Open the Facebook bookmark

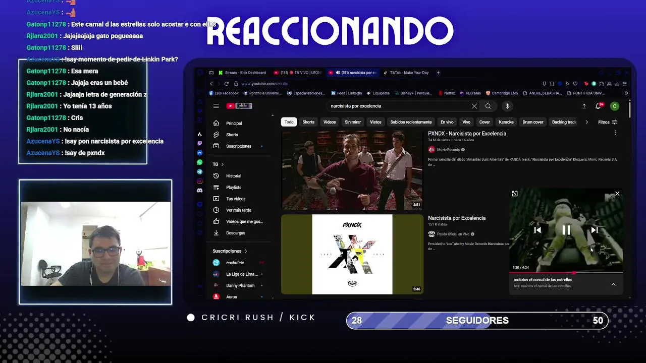224,93
